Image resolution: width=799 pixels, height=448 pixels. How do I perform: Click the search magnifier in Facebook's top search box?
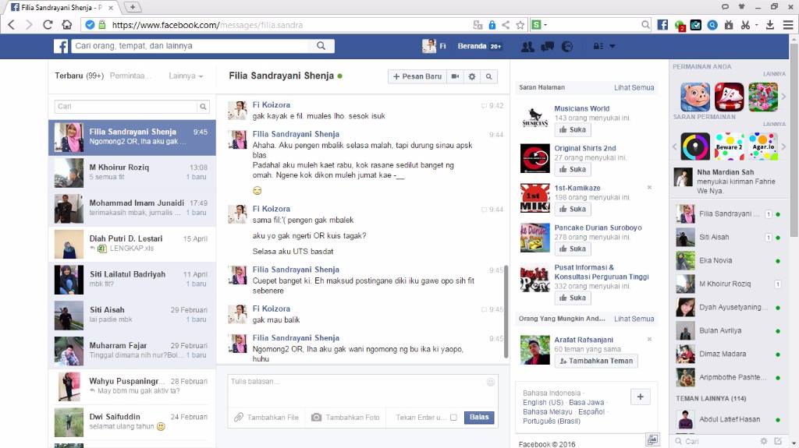pos(321,46)
